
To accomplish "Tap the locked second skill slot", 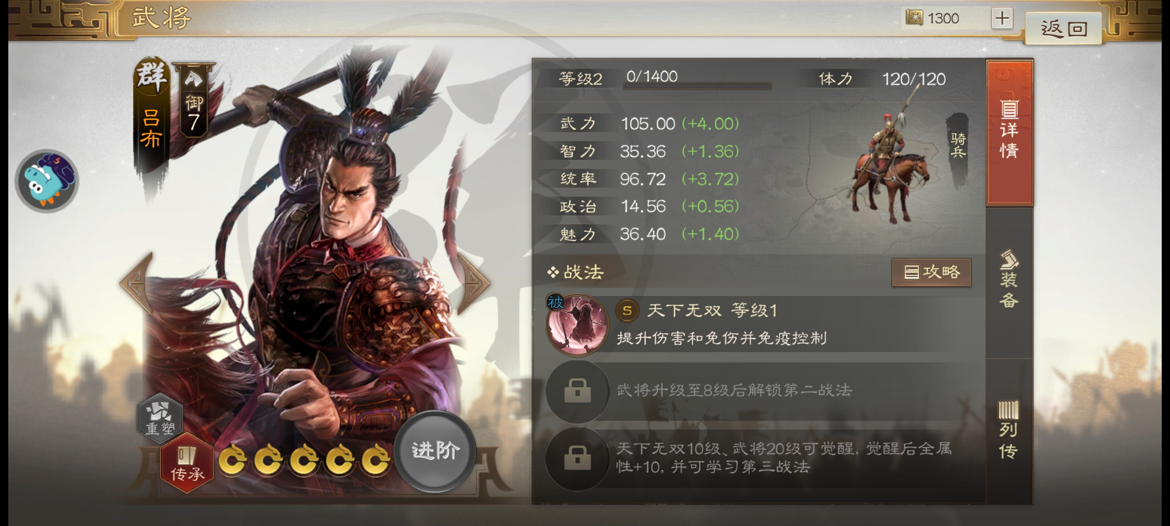I will coord(578,391).
